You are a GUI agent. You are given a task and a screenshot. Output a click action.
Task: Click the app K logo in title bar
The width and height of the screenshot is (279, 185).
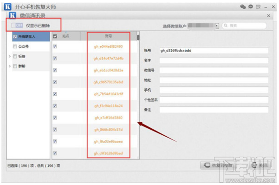7,7
